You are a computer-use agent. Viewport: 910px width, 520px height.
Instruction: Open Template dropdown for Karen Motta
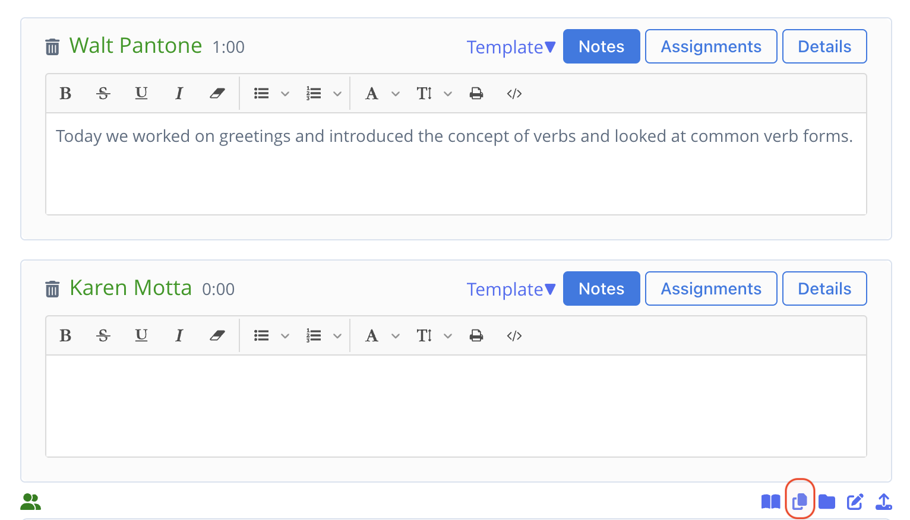[511, 289]
